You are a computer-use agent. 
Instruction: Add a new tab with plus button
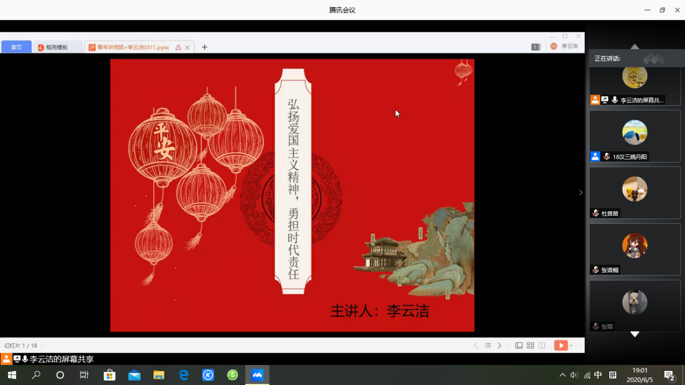pyautogui.click(x=204, y=48)
